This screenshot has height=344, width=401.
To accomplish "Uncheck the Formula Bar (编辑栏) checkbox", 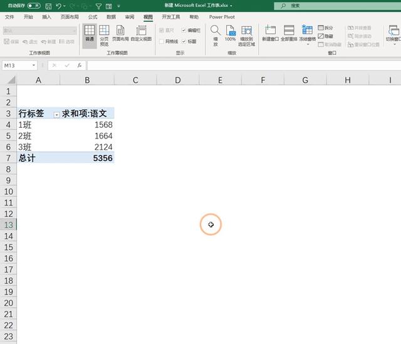I will pyautogui.click(x=184, y=30).
